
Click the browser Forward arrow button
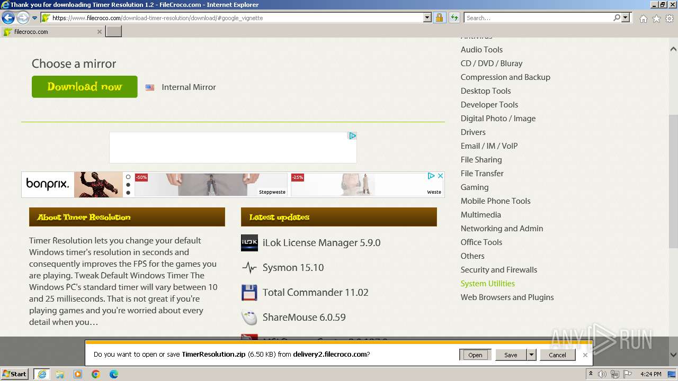pos(23,18)
